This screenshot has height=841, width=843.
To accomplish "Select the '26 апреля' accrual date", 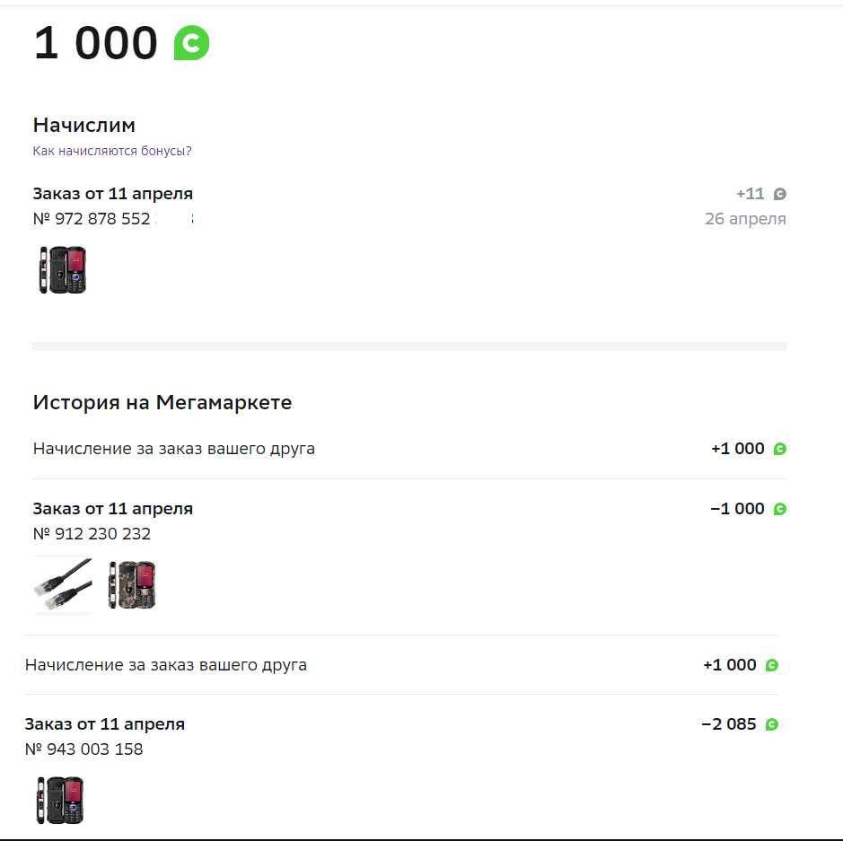I will pos(745,219).
